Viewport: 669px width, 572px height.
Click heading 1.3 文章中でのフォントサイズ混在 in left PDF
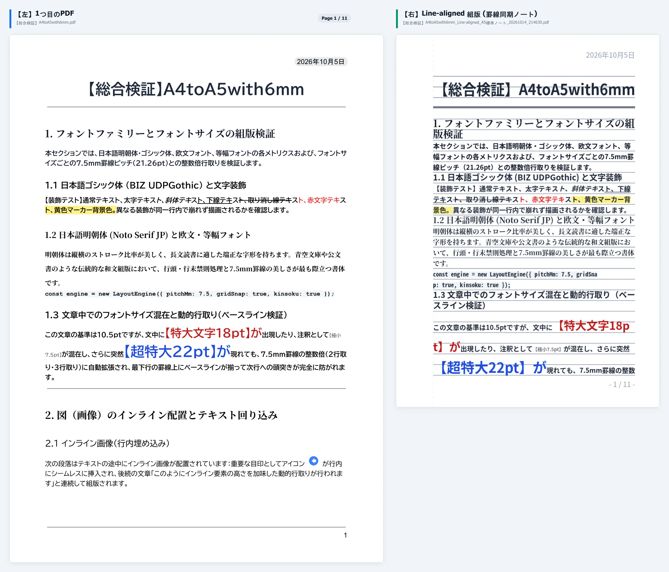[x=166, y=315]
